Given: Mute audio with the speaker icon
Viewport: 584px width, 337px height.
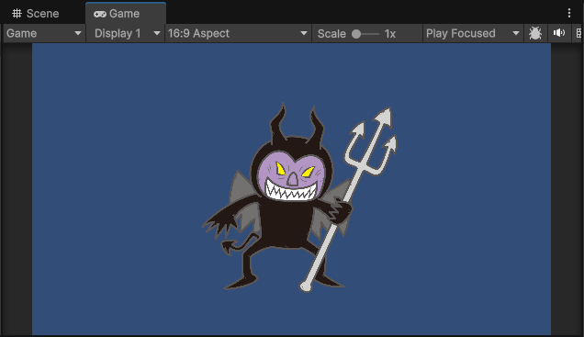Looking at the screenshot, I should [x=558, y=33].
